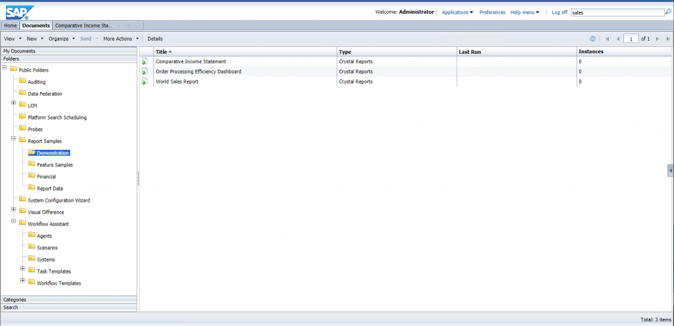Click the Data Federation folder icon

(22, 93)
